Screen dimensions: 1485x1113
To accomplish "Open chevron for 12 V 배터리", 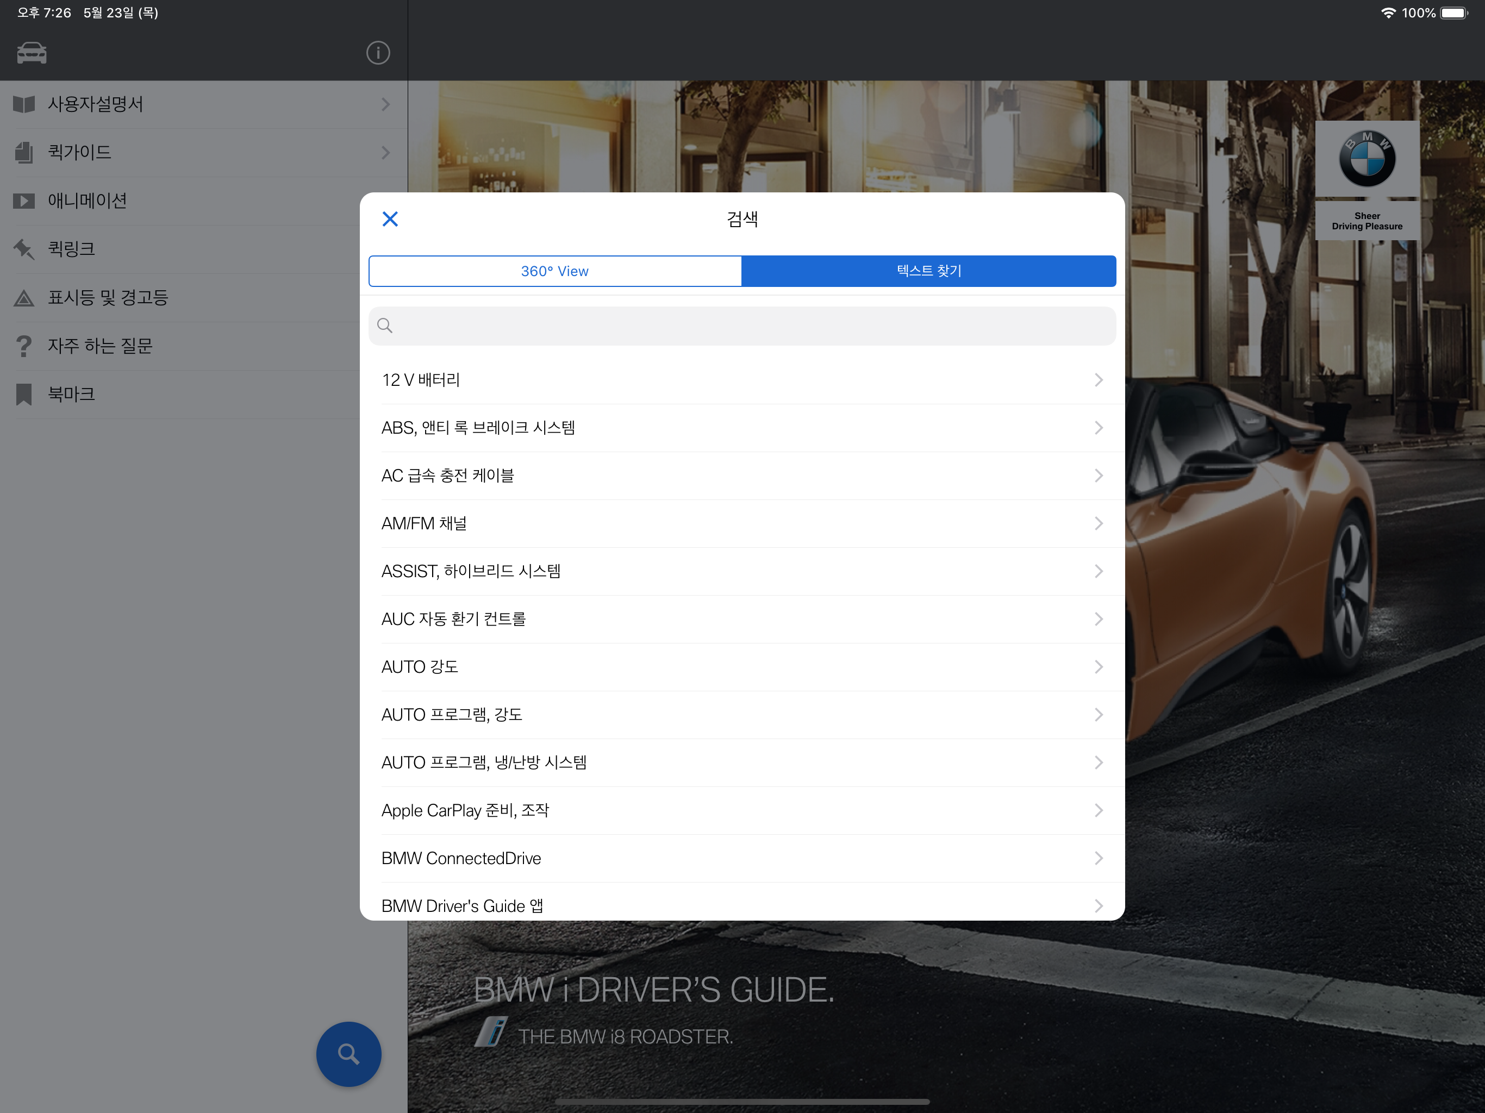I will pyautogui.click(x=1099, y=380).
